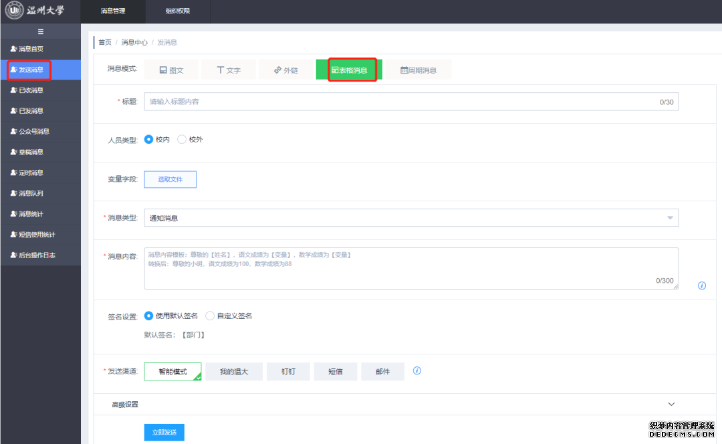
Task: Expand the 高级设置 advanced settings section
Action: tap(671, 405)
